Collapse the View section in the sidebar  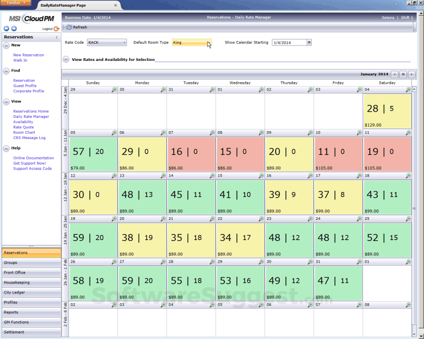pyautogui.click(x=6, y=102)
